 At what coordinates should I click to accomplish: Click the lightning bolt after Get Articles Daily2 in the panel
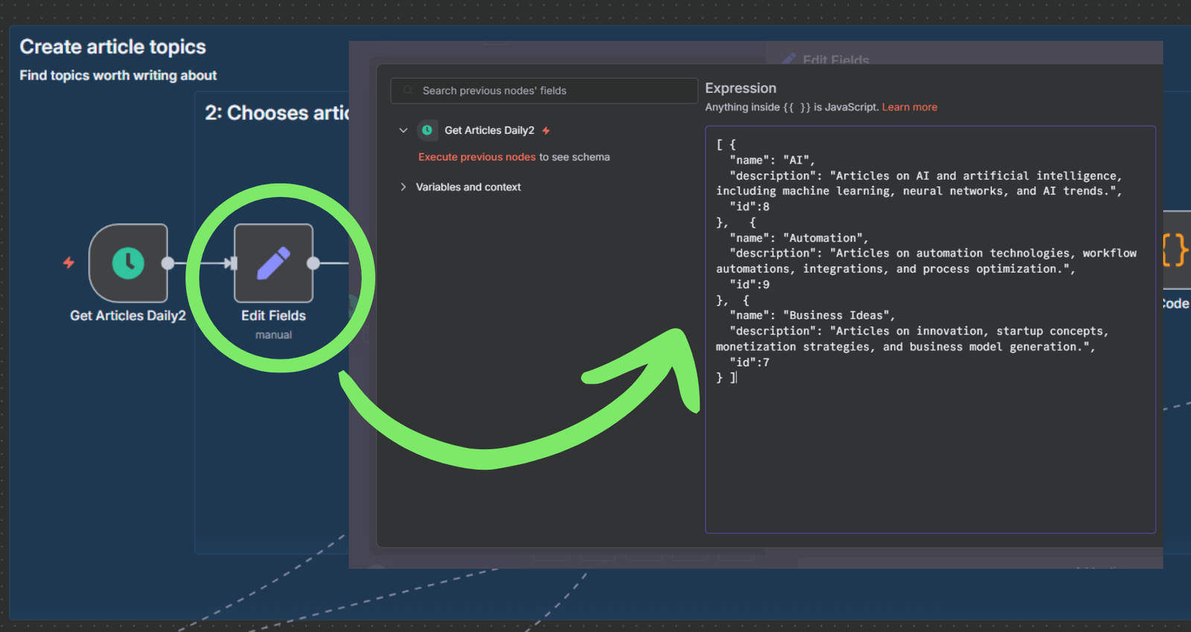coord(546,131)
